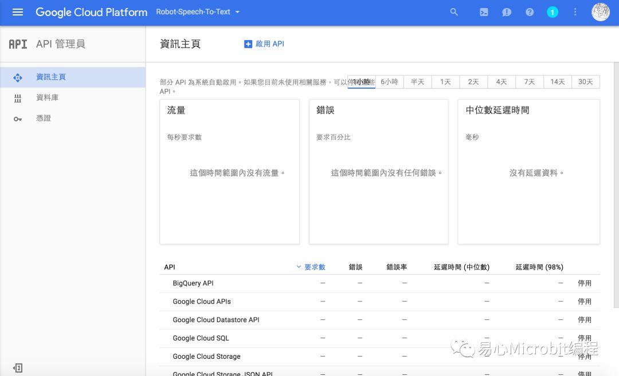Click the Google Cloud Platform logo
The width and height of the screenshot is (619, 376).
coord(91,12)
